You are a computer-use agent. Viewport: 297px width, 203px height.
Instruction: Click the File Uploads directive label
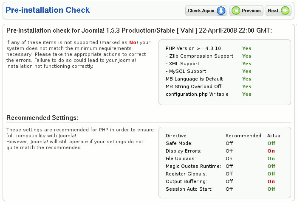tap(181, 159)
